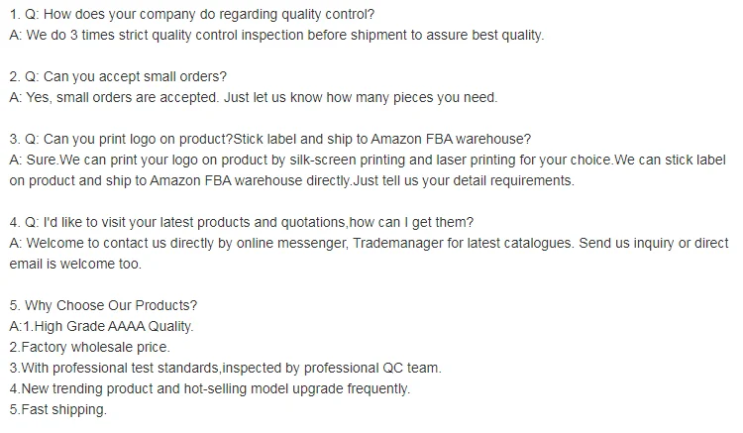
Task: Click the 'small orders are accepted' answer
Action: pyautogui.click(x=254, y=97)
